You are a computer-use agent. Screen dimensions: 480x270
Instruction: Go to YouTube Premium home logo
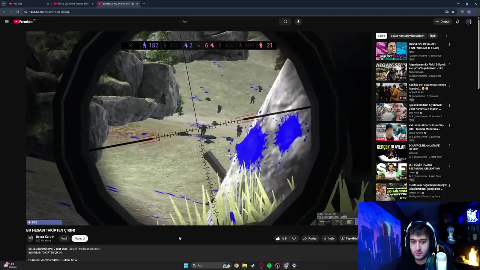[24, 21]
